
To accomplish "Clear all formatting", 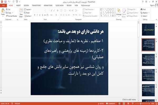I will pos(57,10).
